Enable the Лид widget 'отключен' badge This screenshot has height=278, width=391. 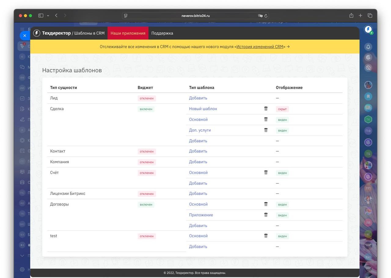coord(147,99)
